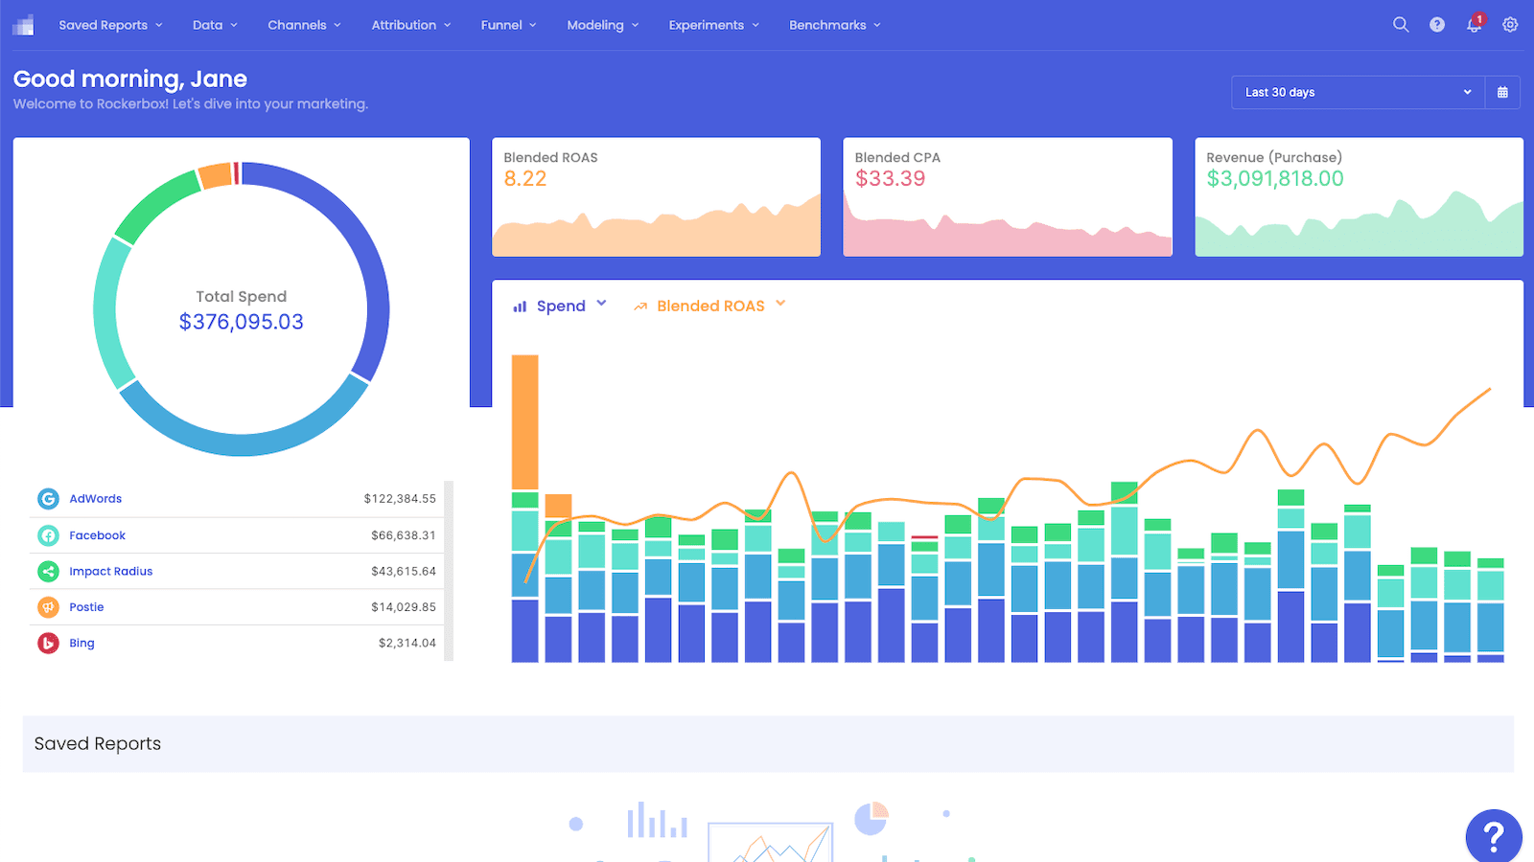Click the Postie channel icon
This screenshot has height=862, width=1534.
point(48,606)
